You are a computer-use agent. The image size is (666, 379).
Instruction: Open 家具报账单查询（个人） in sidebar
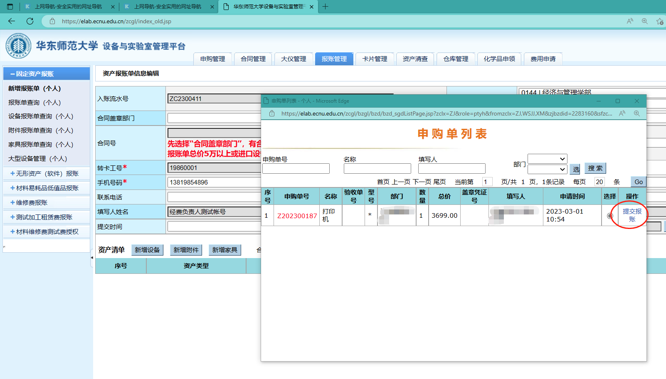coord(41,145)
